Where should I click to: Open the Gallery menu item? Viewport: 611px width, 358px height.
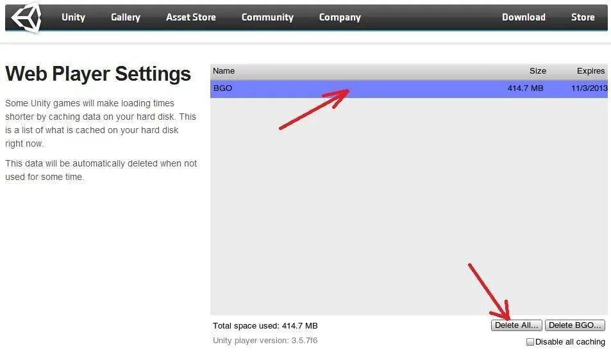(x=126, y=17)
